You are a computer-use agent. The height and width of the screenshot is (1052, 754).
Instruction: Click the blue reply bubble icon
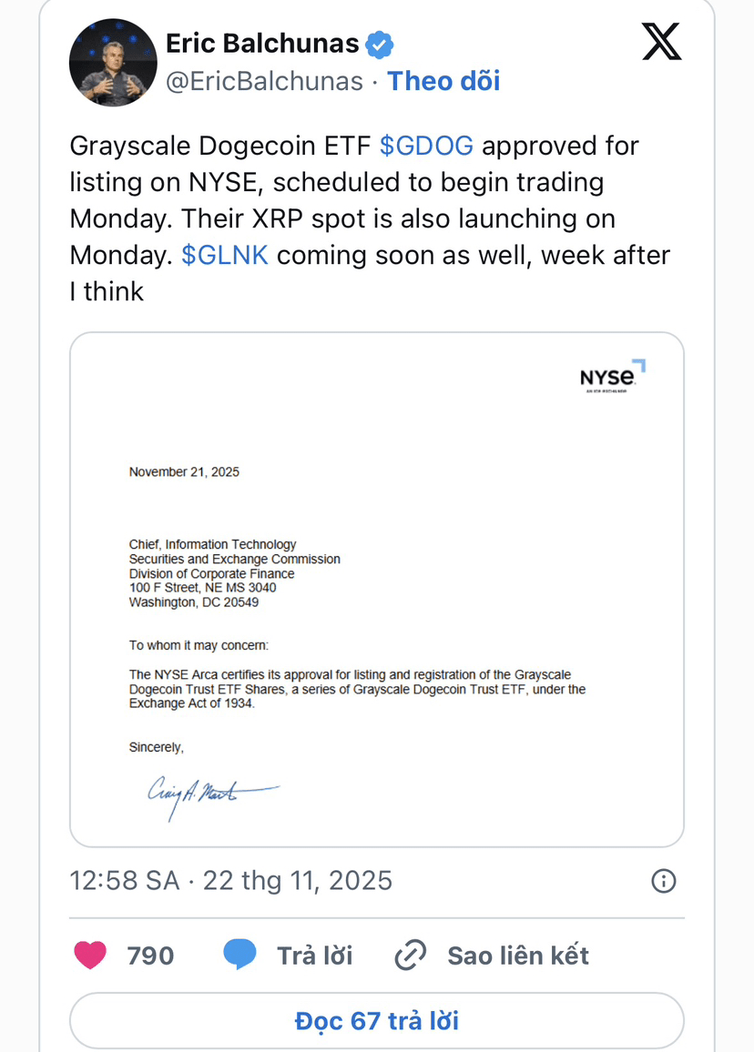[239, 955]
